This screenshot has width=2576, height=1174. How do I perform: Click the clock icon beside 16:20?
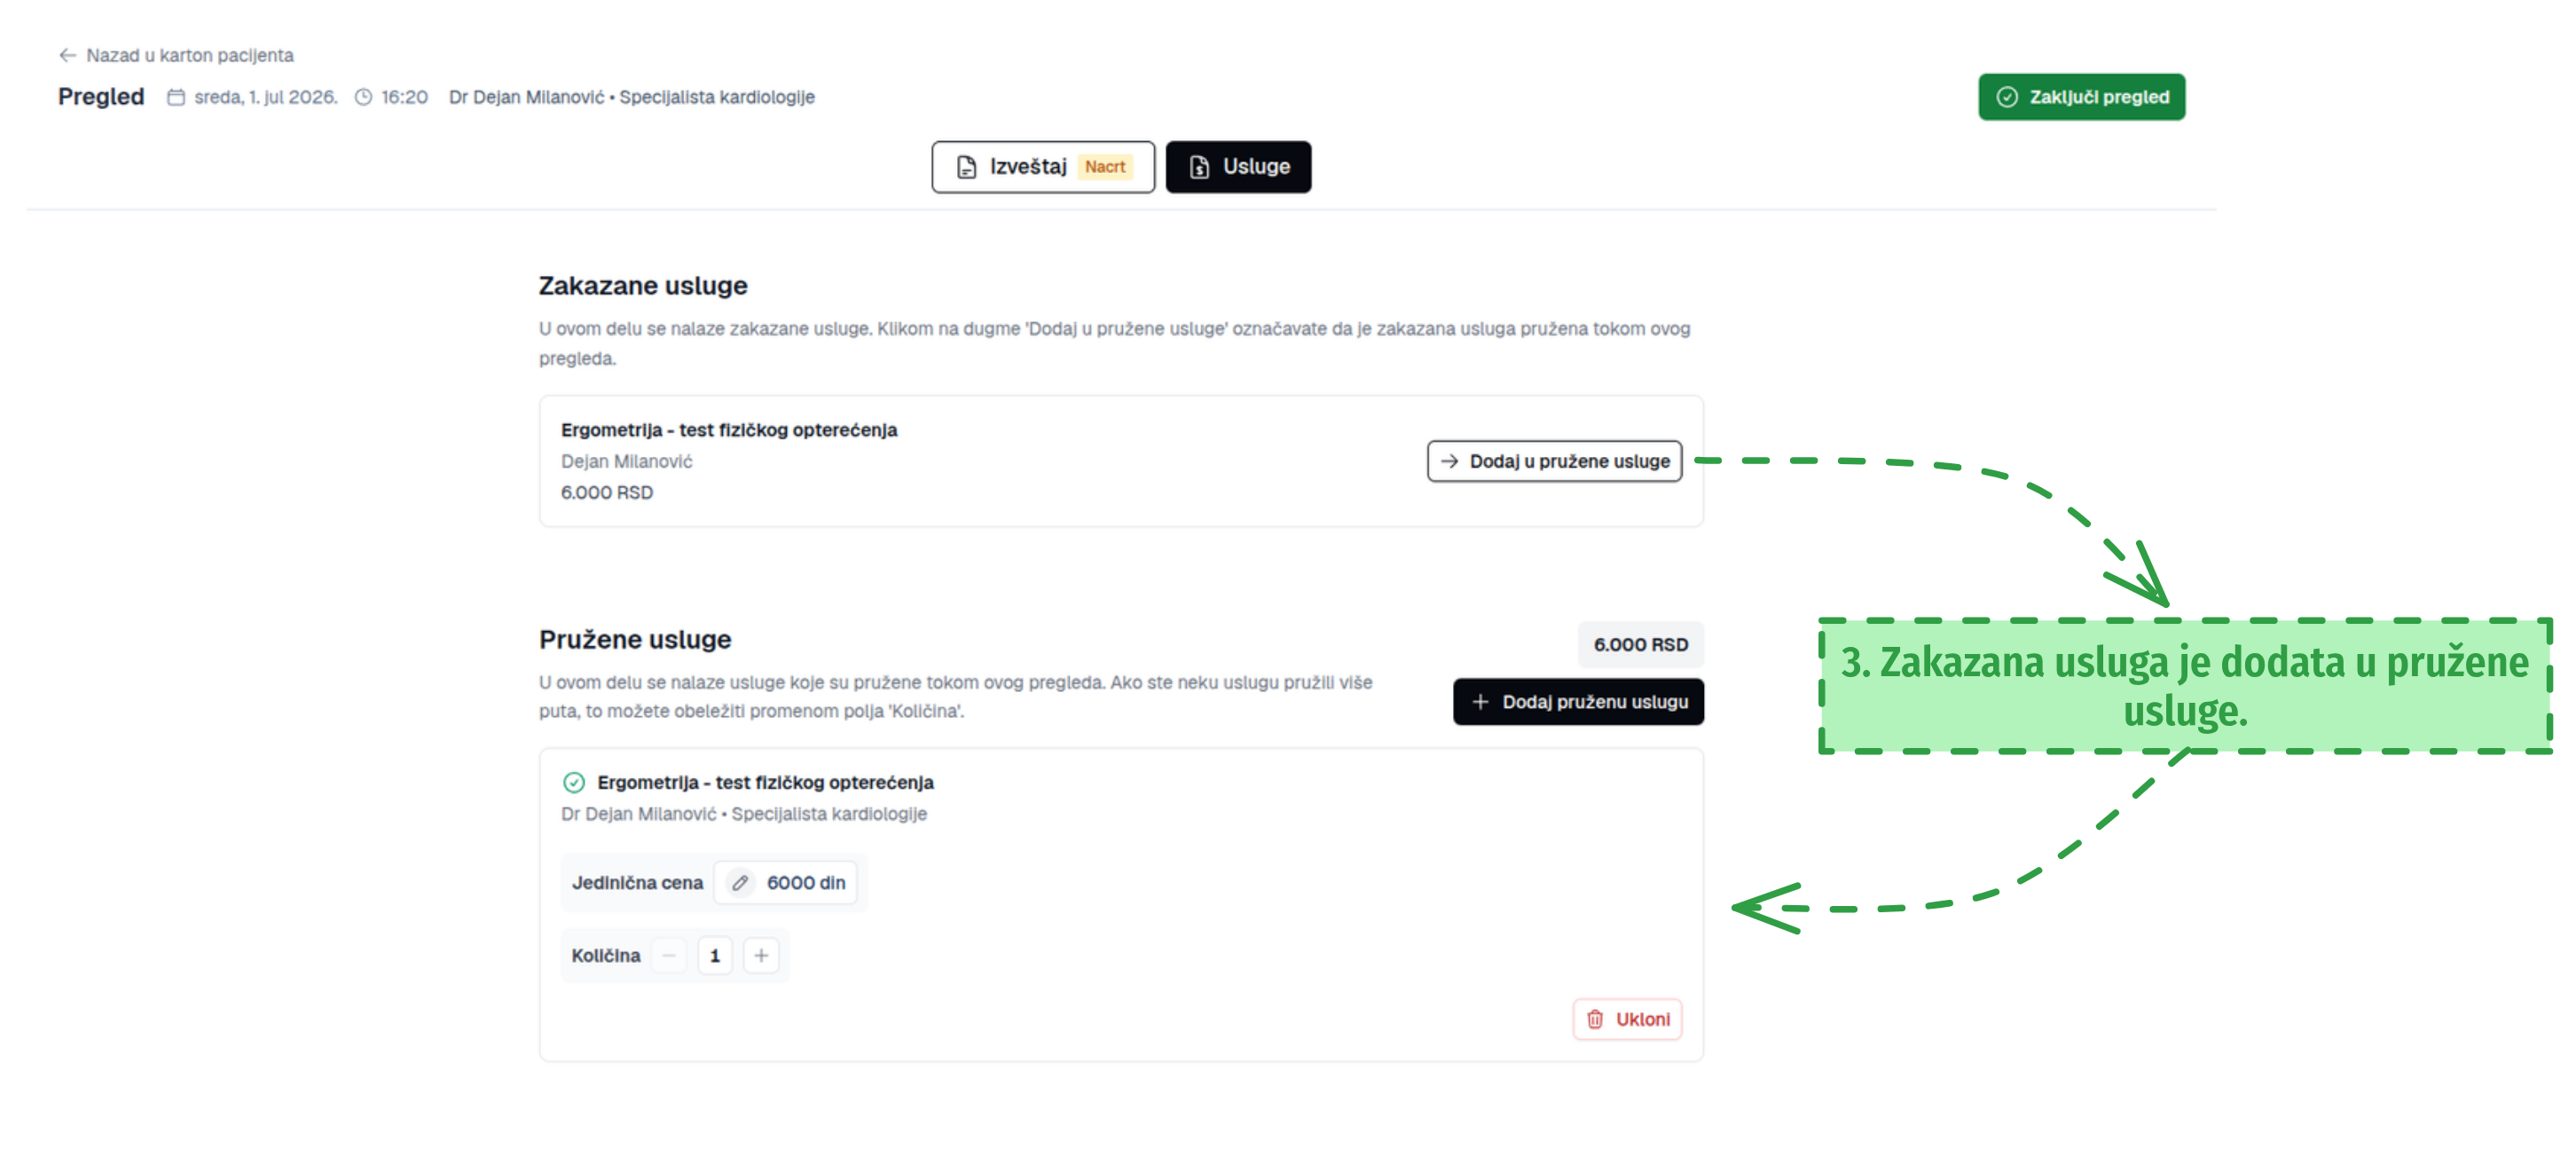364,97
